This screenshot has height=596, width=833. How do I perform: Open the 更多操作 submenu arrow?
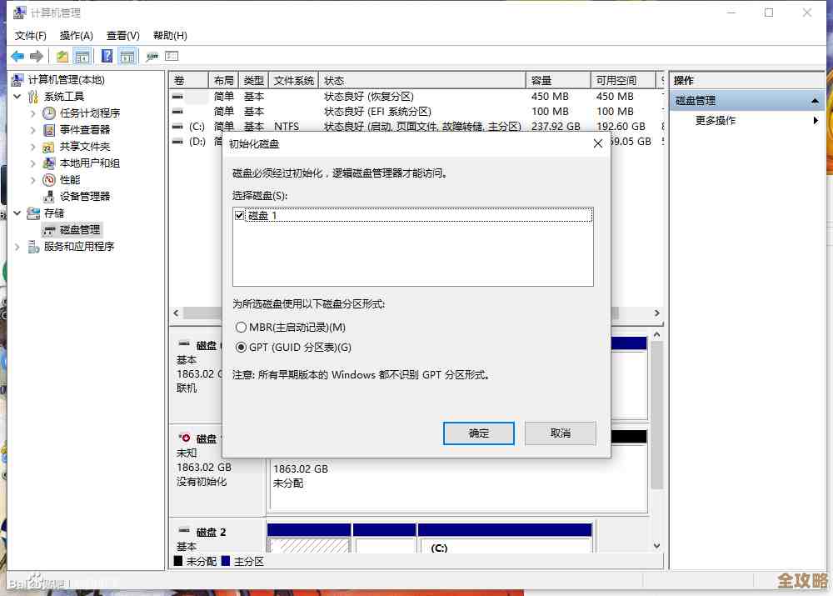pos(816,120)
